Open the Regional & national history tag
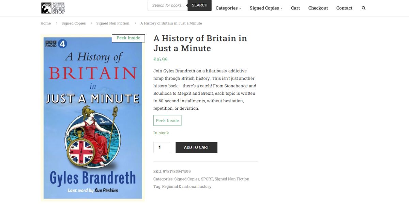 pyautogui.click(x=187, y=186)
